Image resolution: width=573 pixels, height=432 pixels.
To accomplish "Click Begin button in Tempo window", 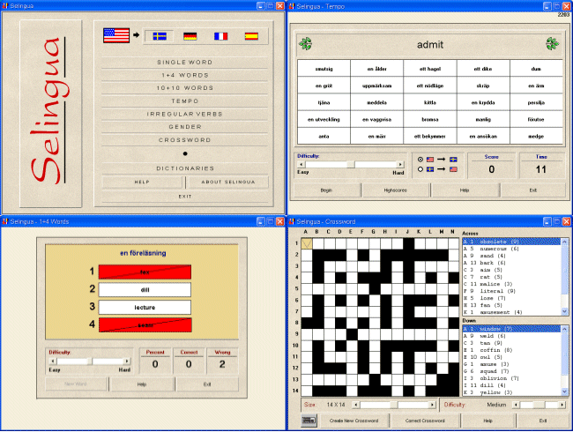I will (x=326, y=190).
